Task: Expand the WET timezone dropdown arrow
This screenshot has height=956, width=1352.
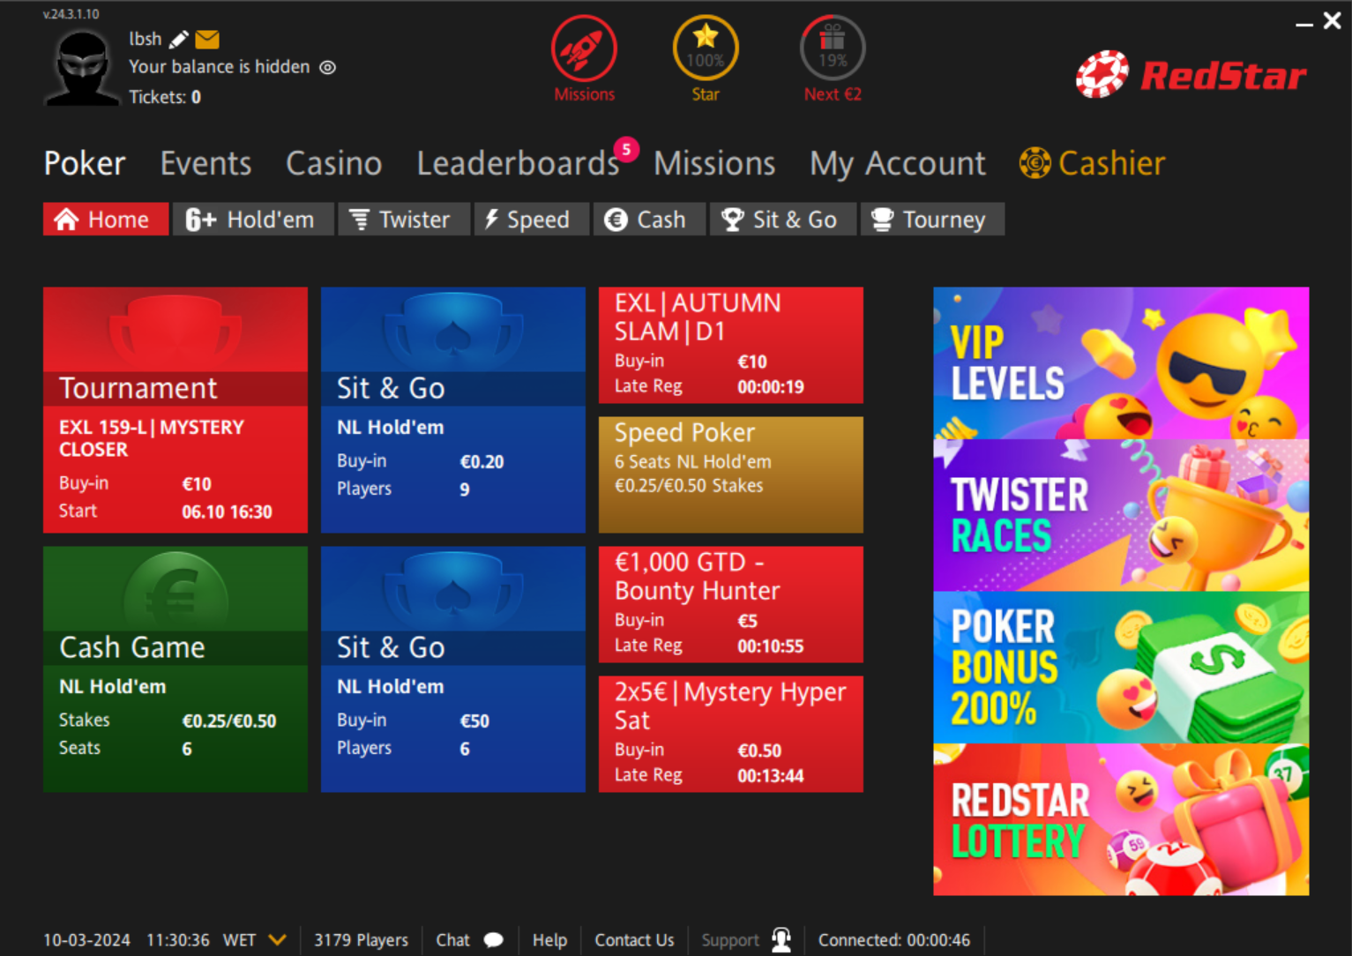Action: tap(277, 940)
